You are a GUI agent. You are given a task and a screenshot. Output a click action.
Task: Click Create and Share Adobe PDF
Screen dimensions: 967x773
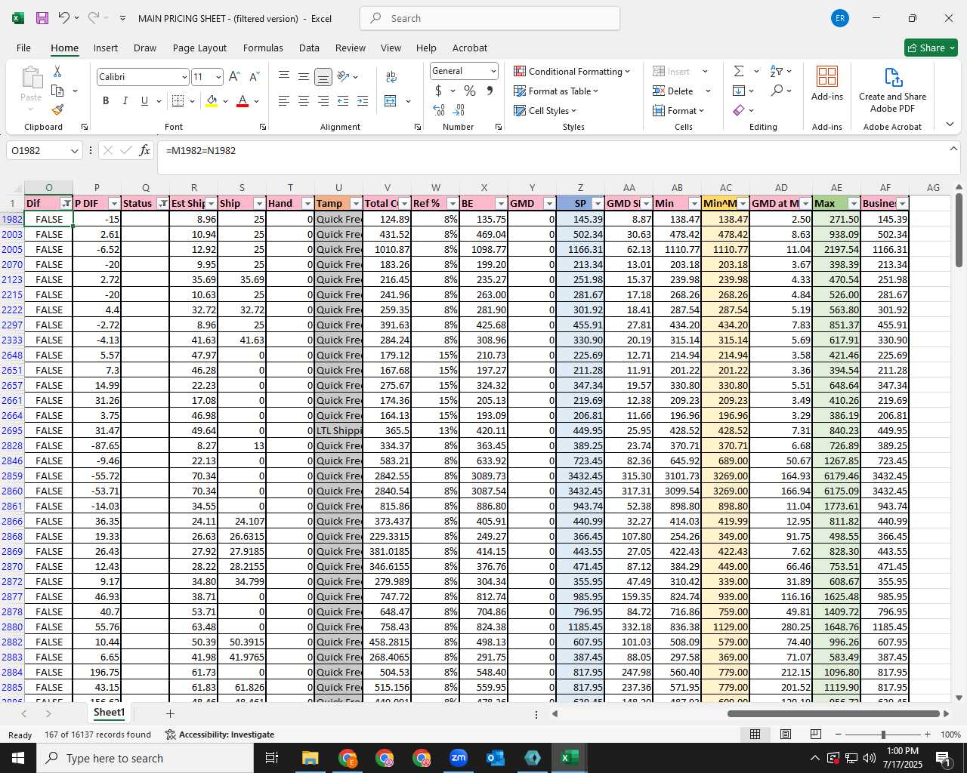892,90
